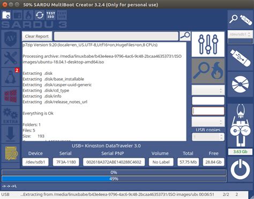Open the Windows category icon
The width and height of the screenshot is (254, 199).
11,96
